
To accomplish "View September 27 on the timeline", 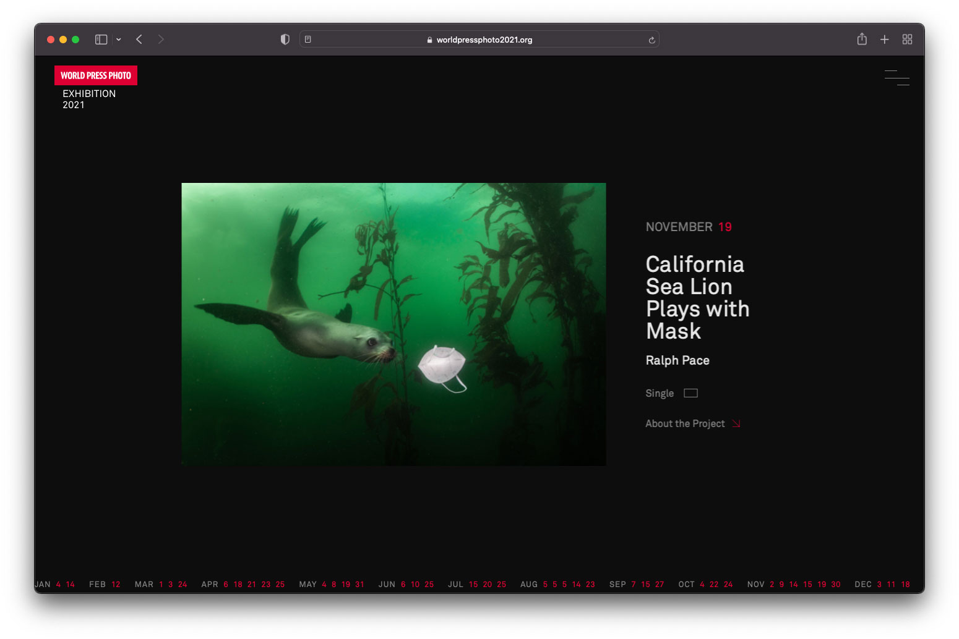I will click(x=660, y=584).
